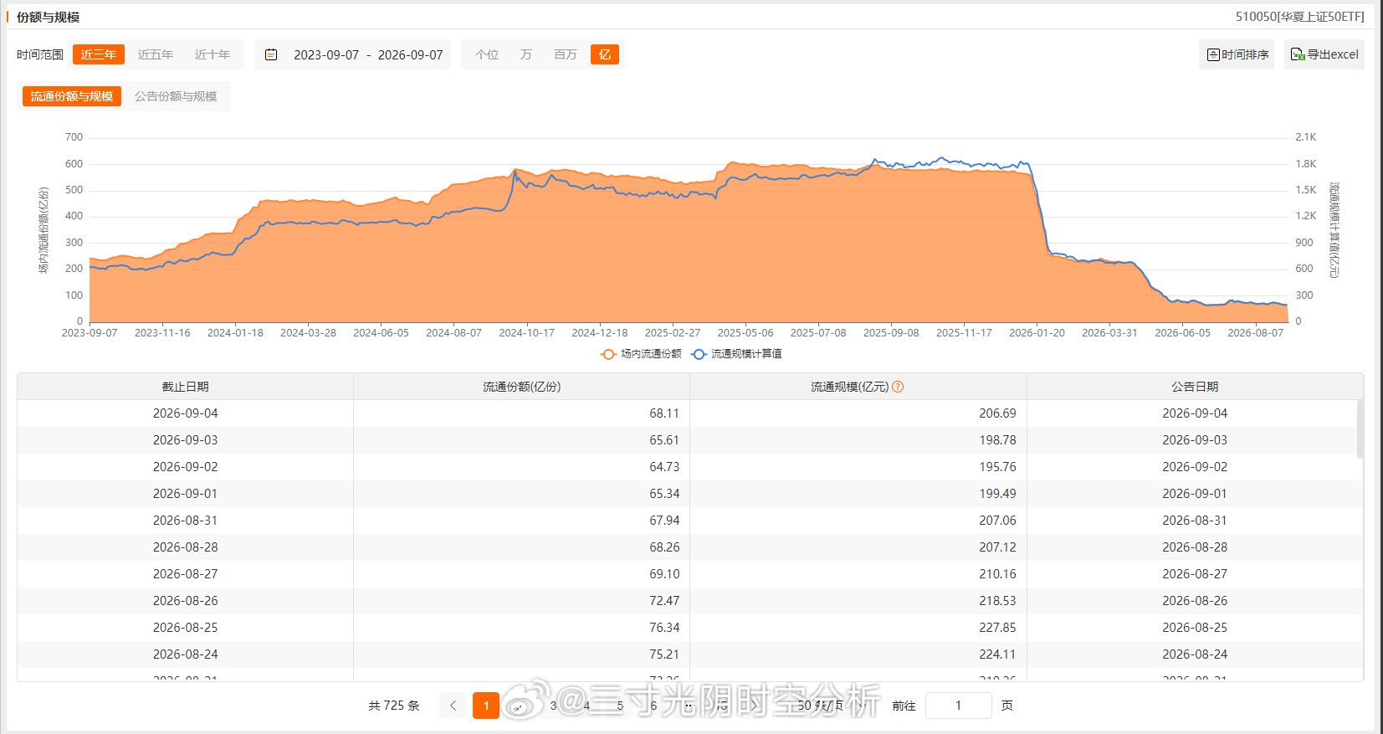Switch to 公告份额与规模 tab
Viewport: 1383px width, 734px height.
click(176, 96)
